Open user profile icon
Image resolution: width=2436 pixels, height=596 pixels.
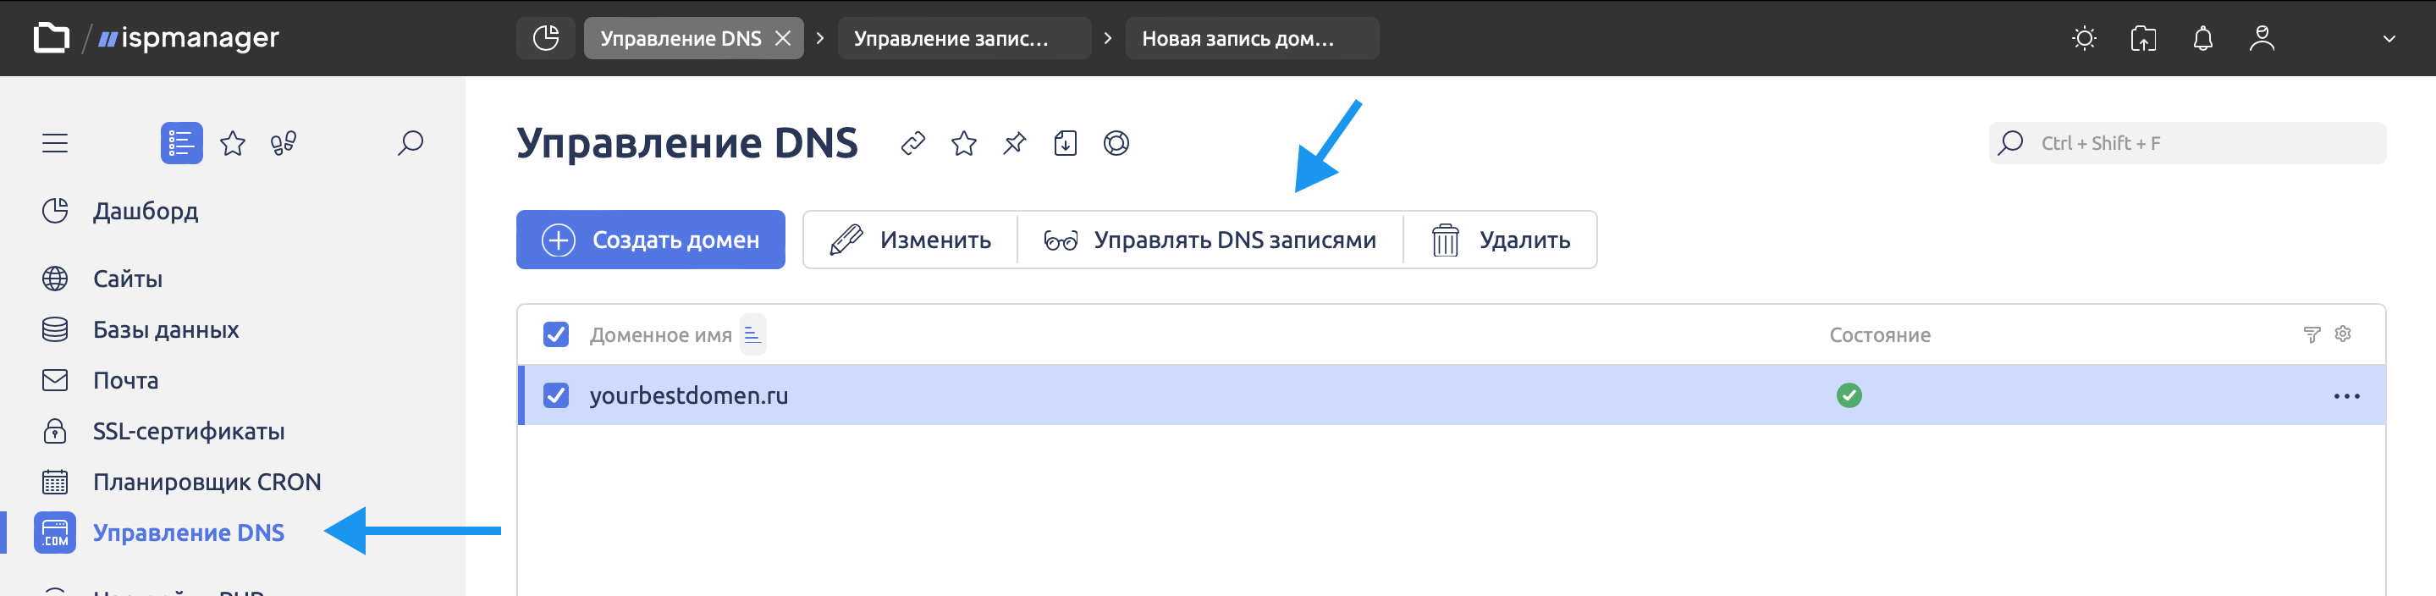2262,38
